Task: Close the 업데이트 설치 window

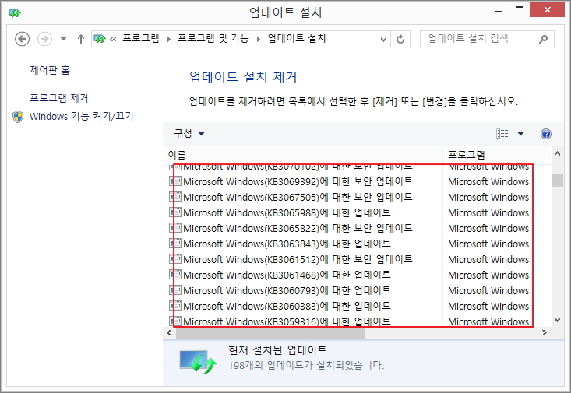Action: tap(548, 10)
